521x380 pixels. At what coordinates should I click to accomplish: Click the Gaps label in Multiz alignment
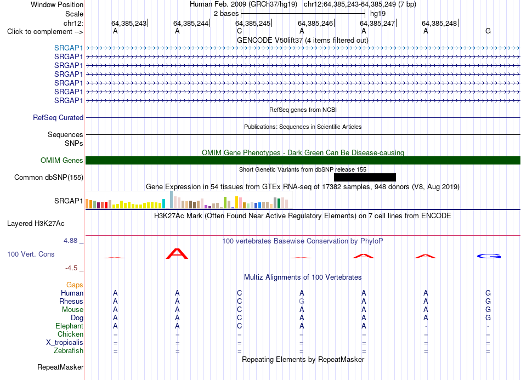(x=75, y=285)
